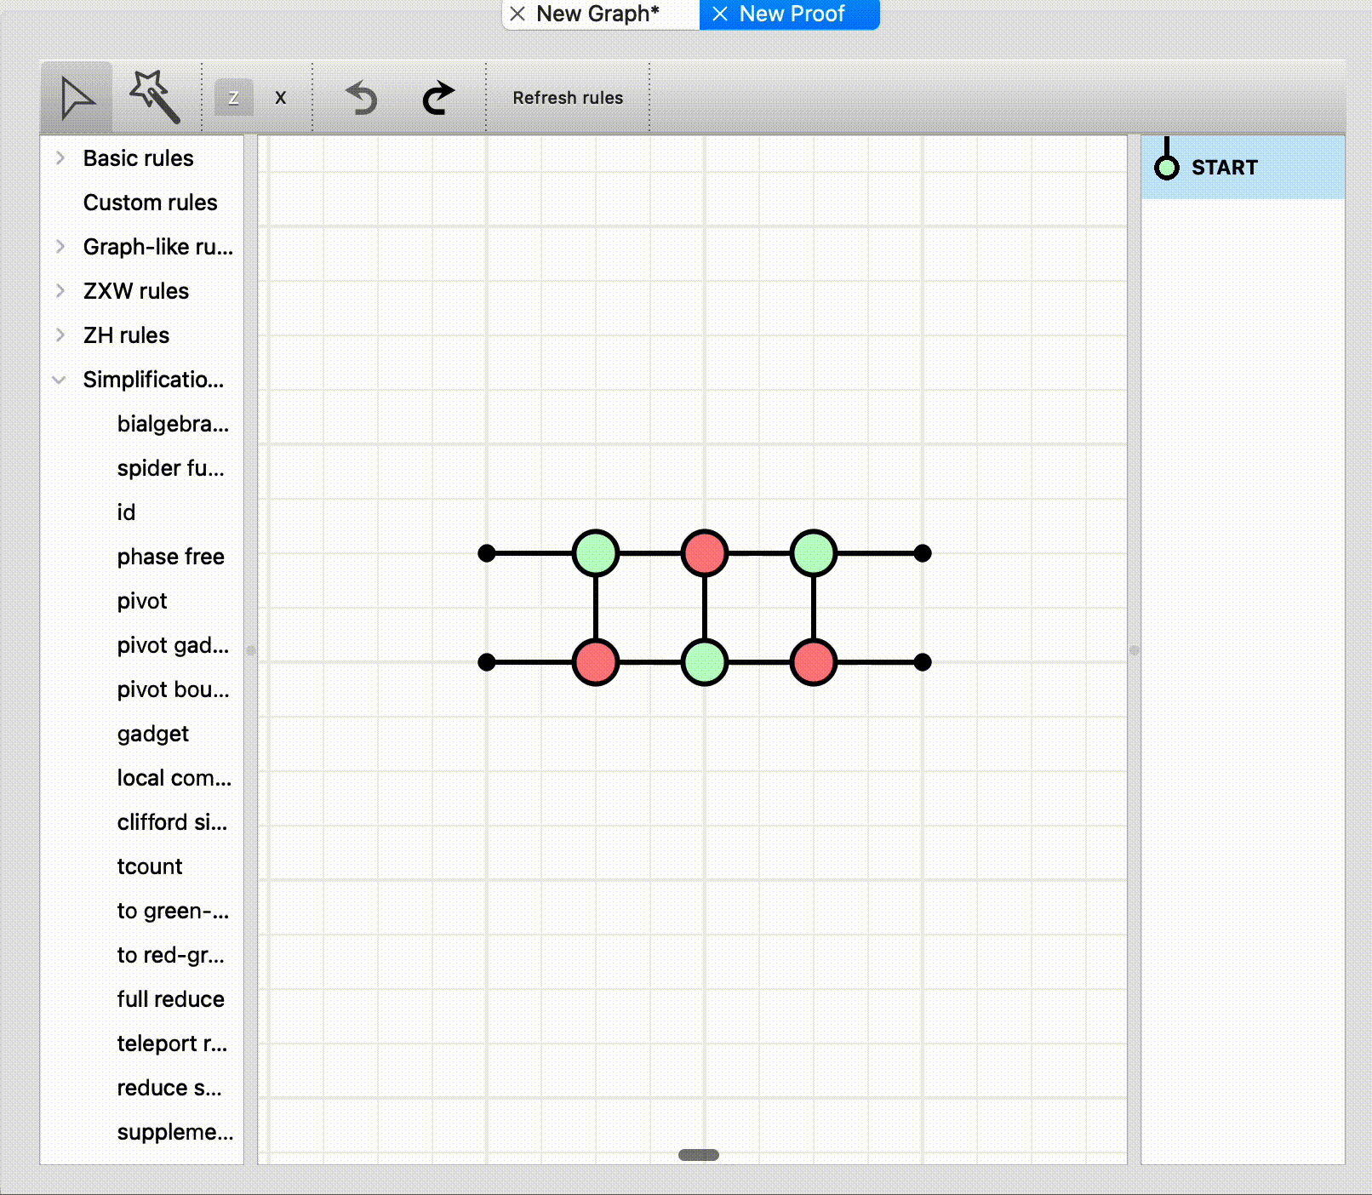Apply the teleport reduce rule

click(x=173, y=1043)
